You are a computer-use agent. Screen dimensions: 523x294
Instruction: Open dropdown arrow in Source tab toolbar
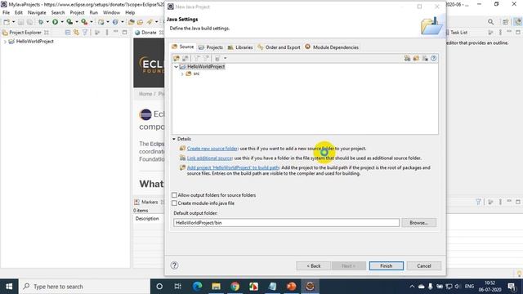(x=226, y=58)
